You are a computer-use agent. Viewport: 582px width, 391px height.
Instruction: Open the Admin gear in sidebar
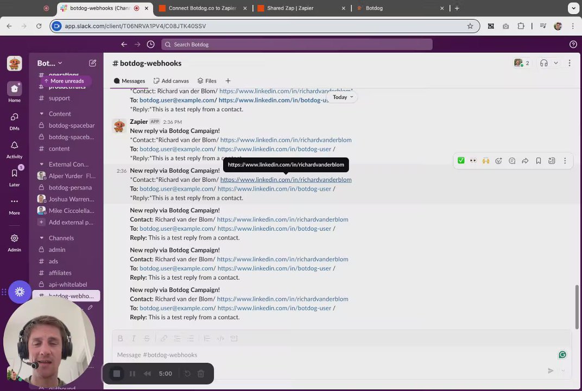14,242
